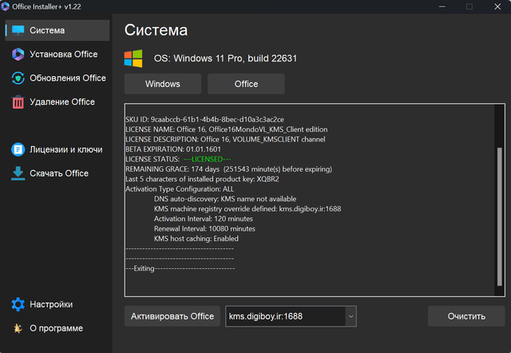This screenshot has width=511, height=353.
Task: Click the KMS machine registry override line
Action: pos(248,209)
